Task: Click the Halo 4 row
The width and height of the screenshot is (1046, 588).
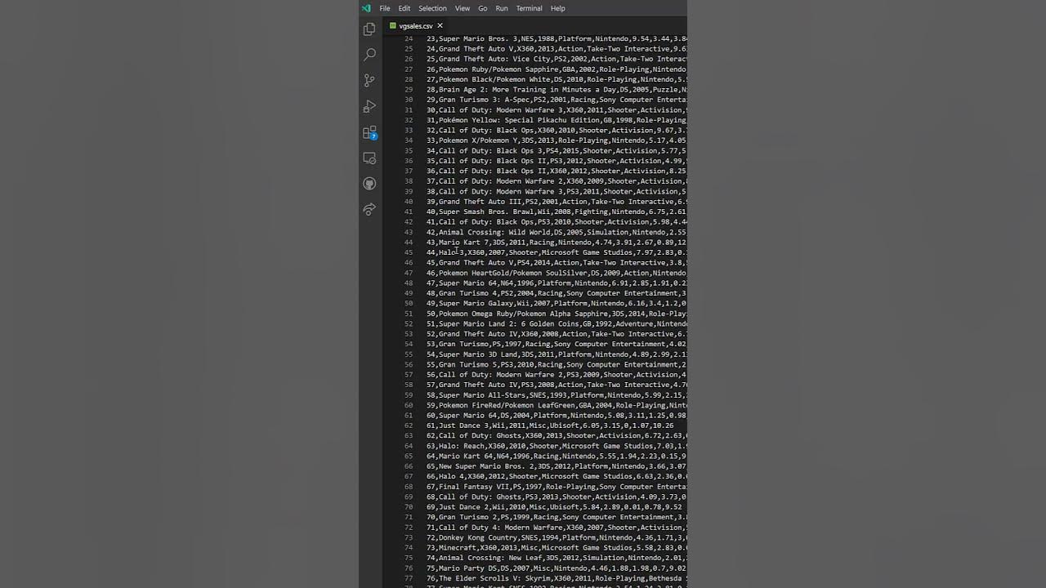Action: [x=557, y=476]
